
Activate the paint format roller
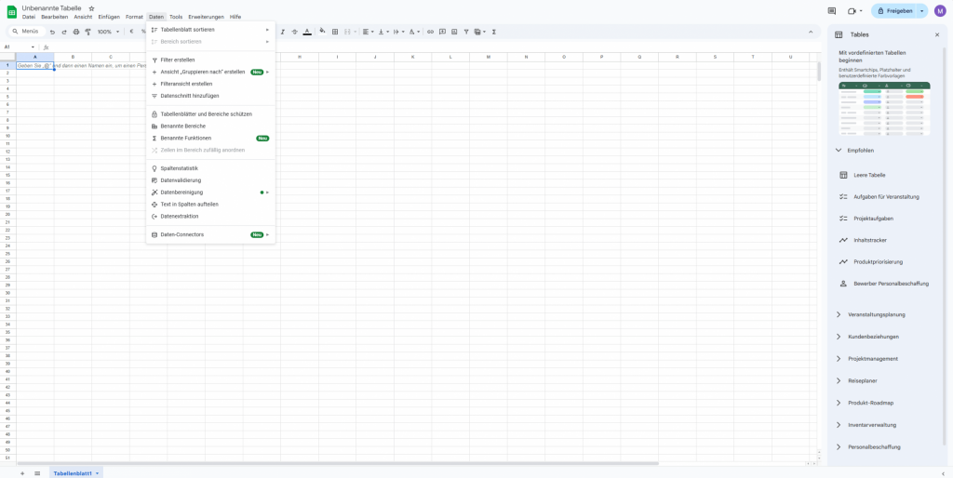click(x=87, y=32)
